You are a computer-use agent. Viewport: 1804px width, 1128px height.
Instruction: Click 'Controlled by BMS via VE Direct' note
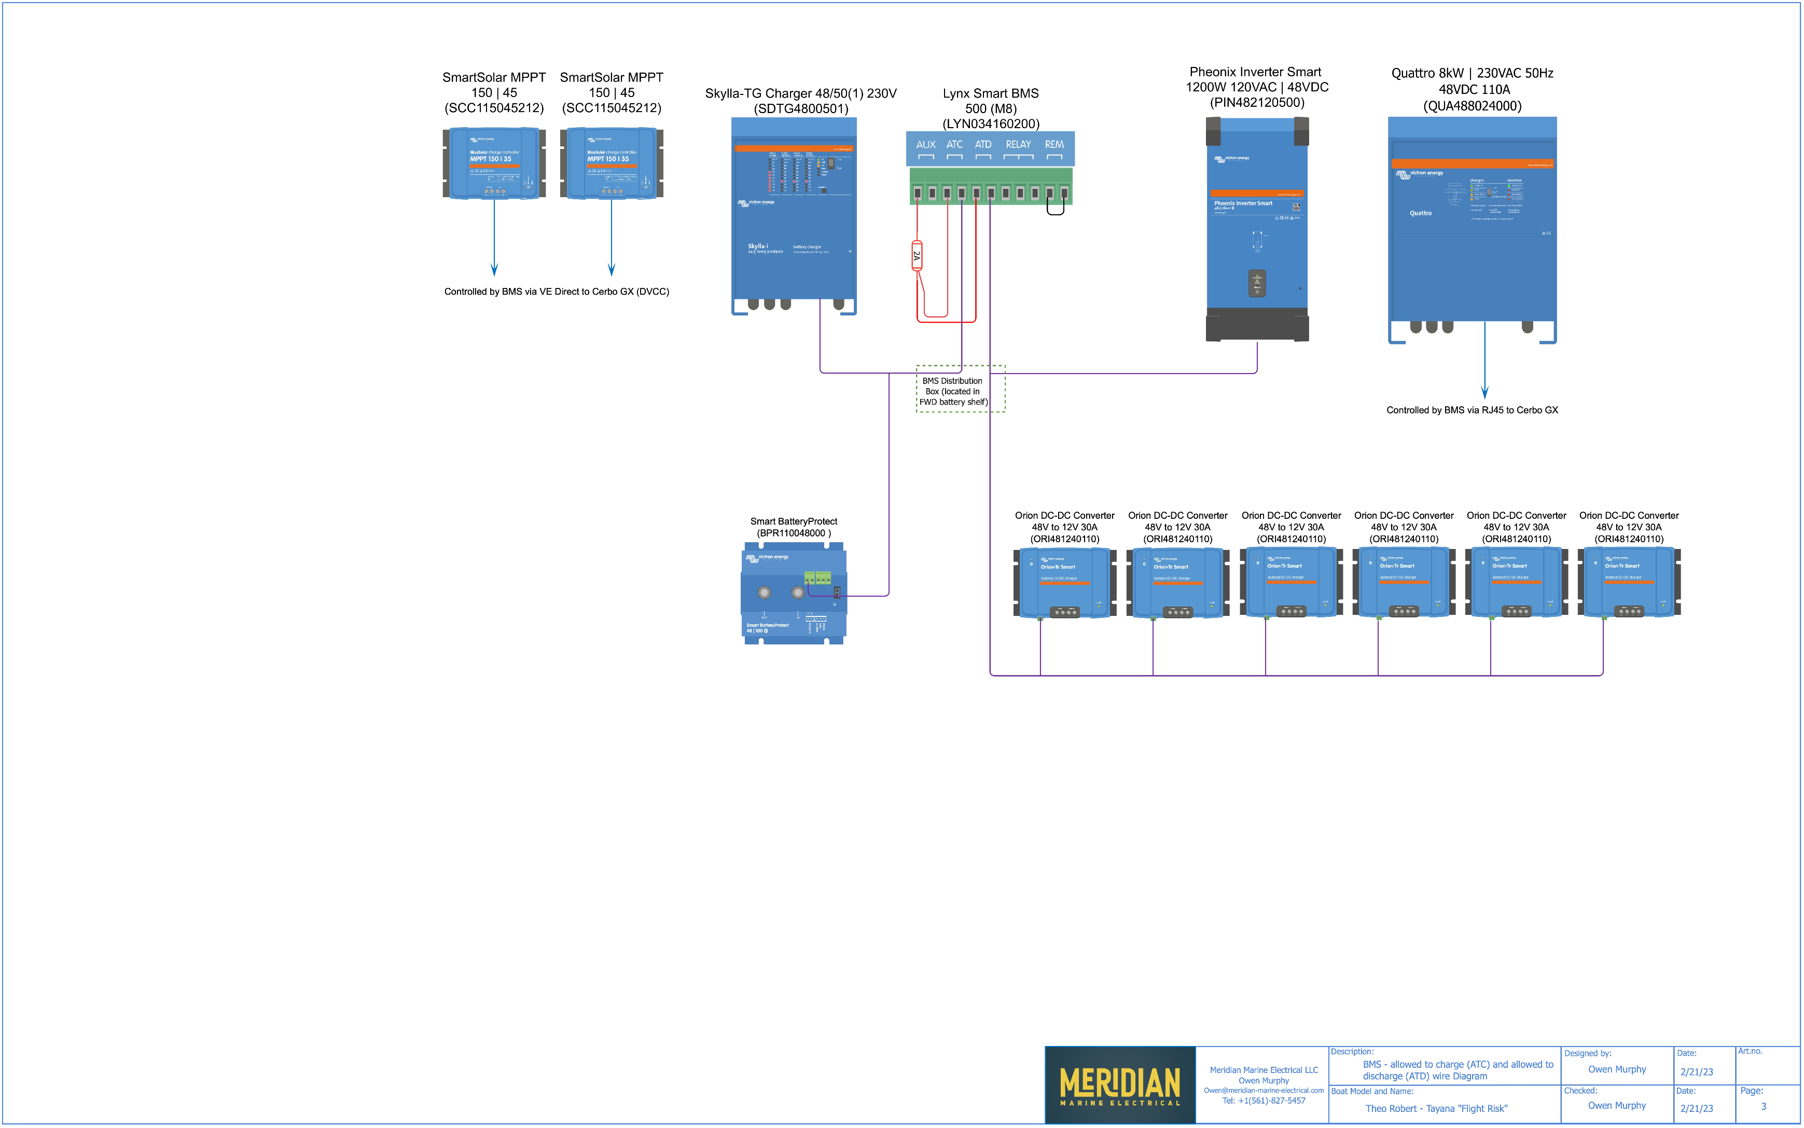(557, 292)
